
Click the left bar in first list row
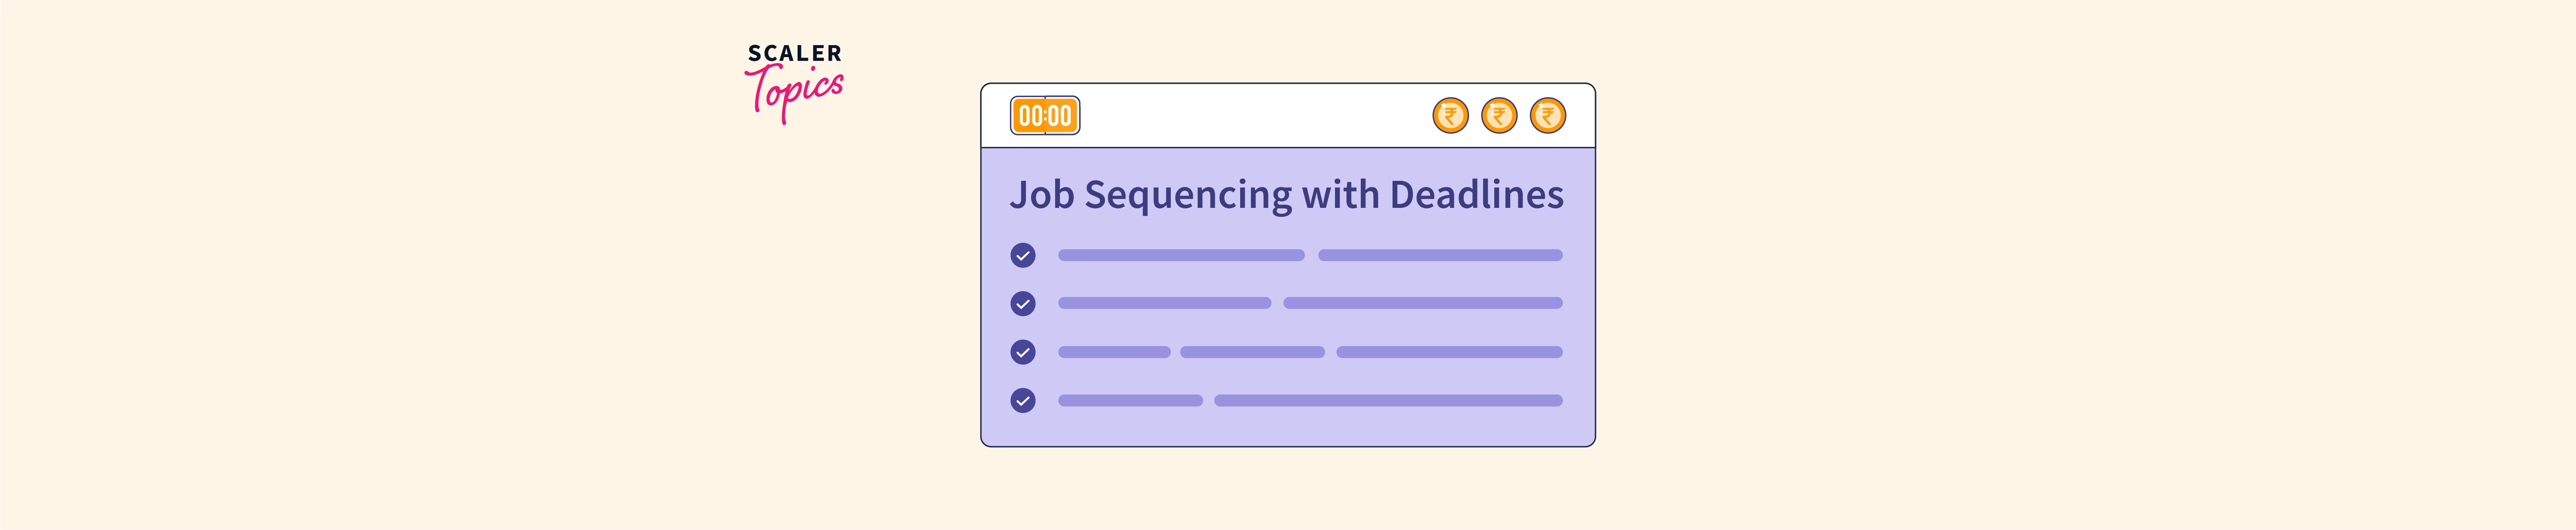(1181, 256)
